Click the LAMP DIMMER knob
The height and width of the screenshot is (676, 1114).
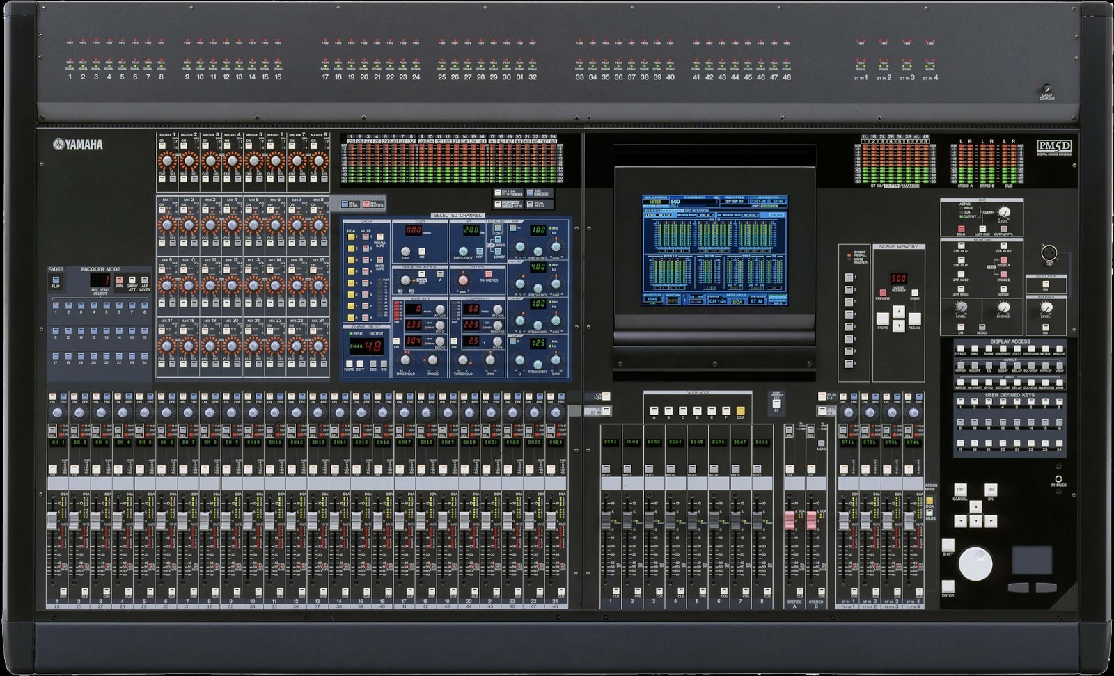(1046, 89)
